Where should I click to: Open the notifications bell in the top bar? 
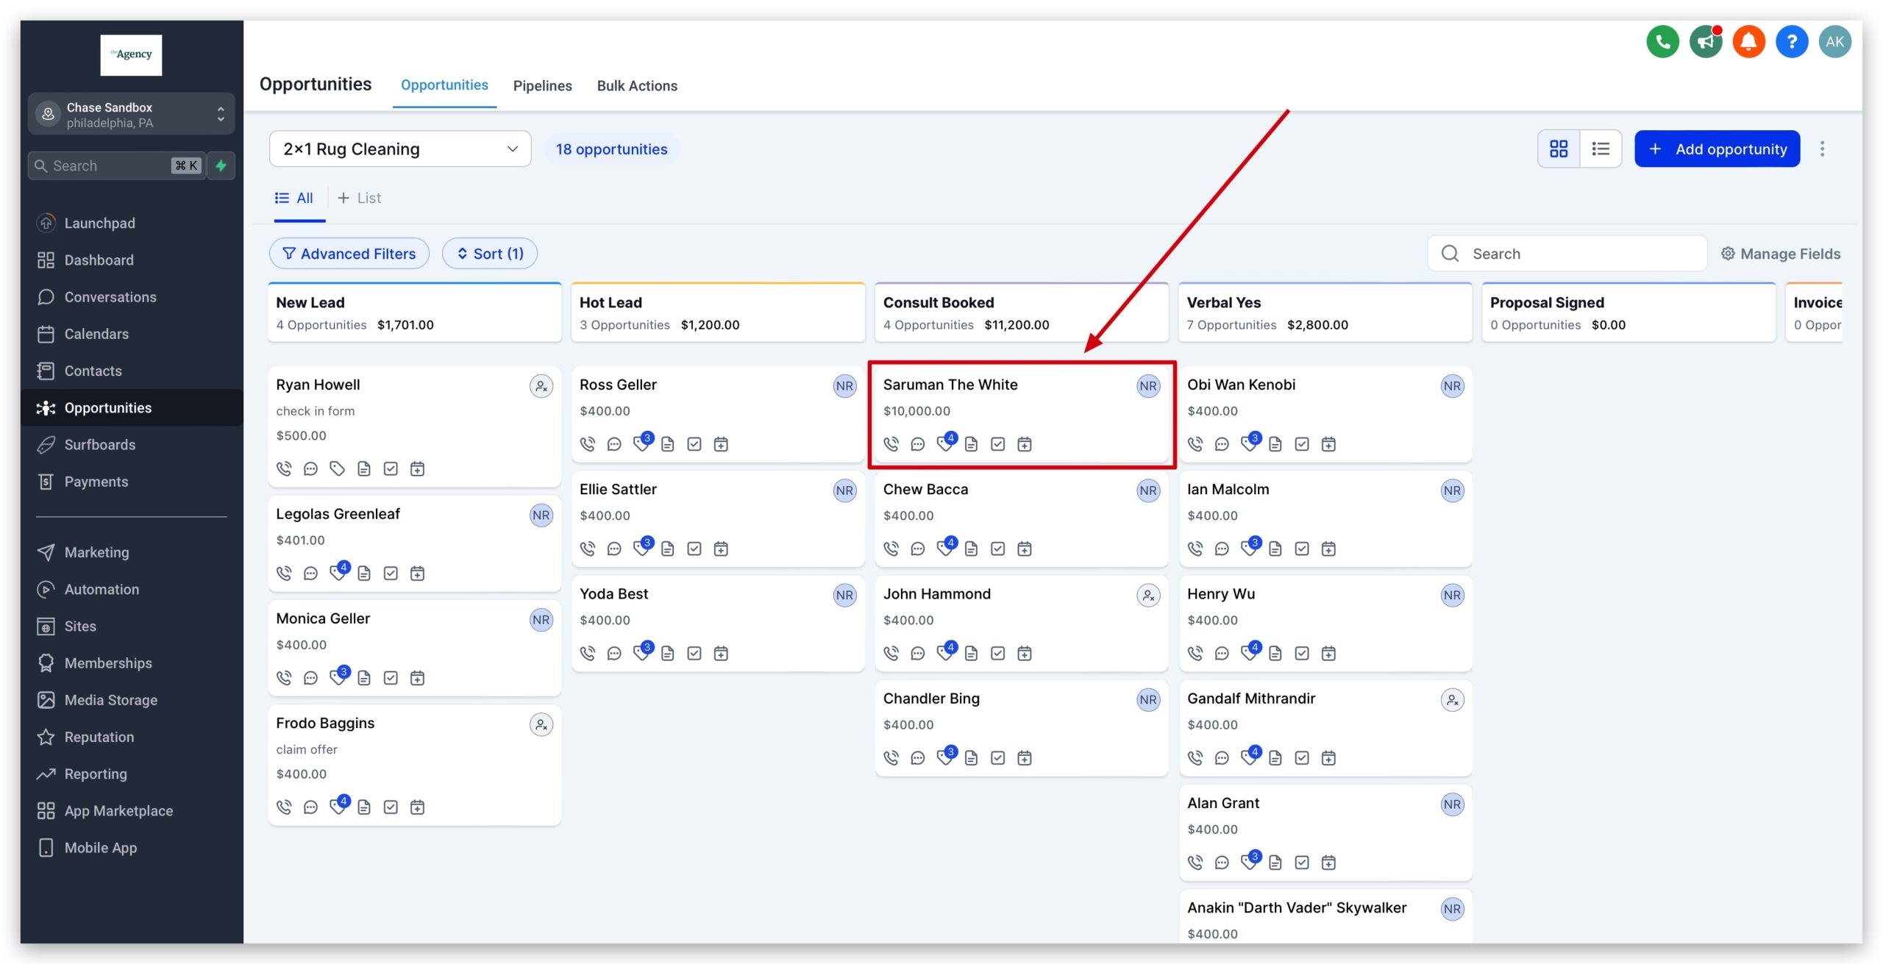point(1748,42)
